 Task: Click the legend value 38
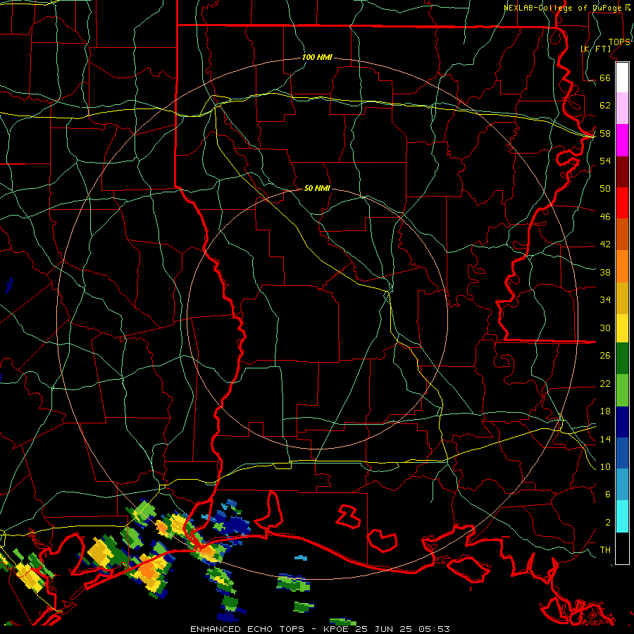[605, 272]
